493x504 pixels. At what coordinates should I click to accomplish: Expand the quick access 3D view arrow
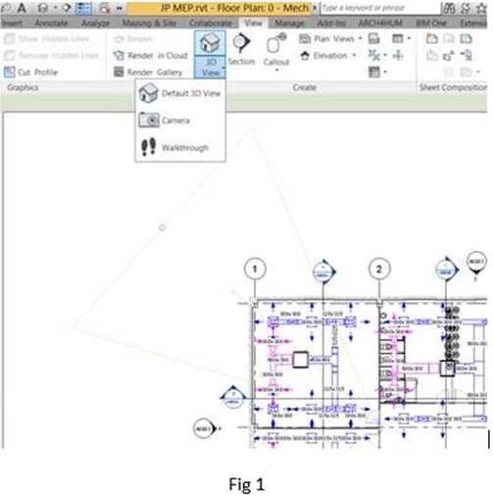pyautogui.click(x=55, y=7)
